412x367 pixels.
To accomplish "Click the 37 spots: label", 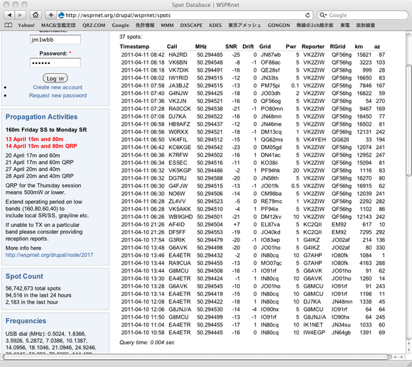I will click(131, 37).
